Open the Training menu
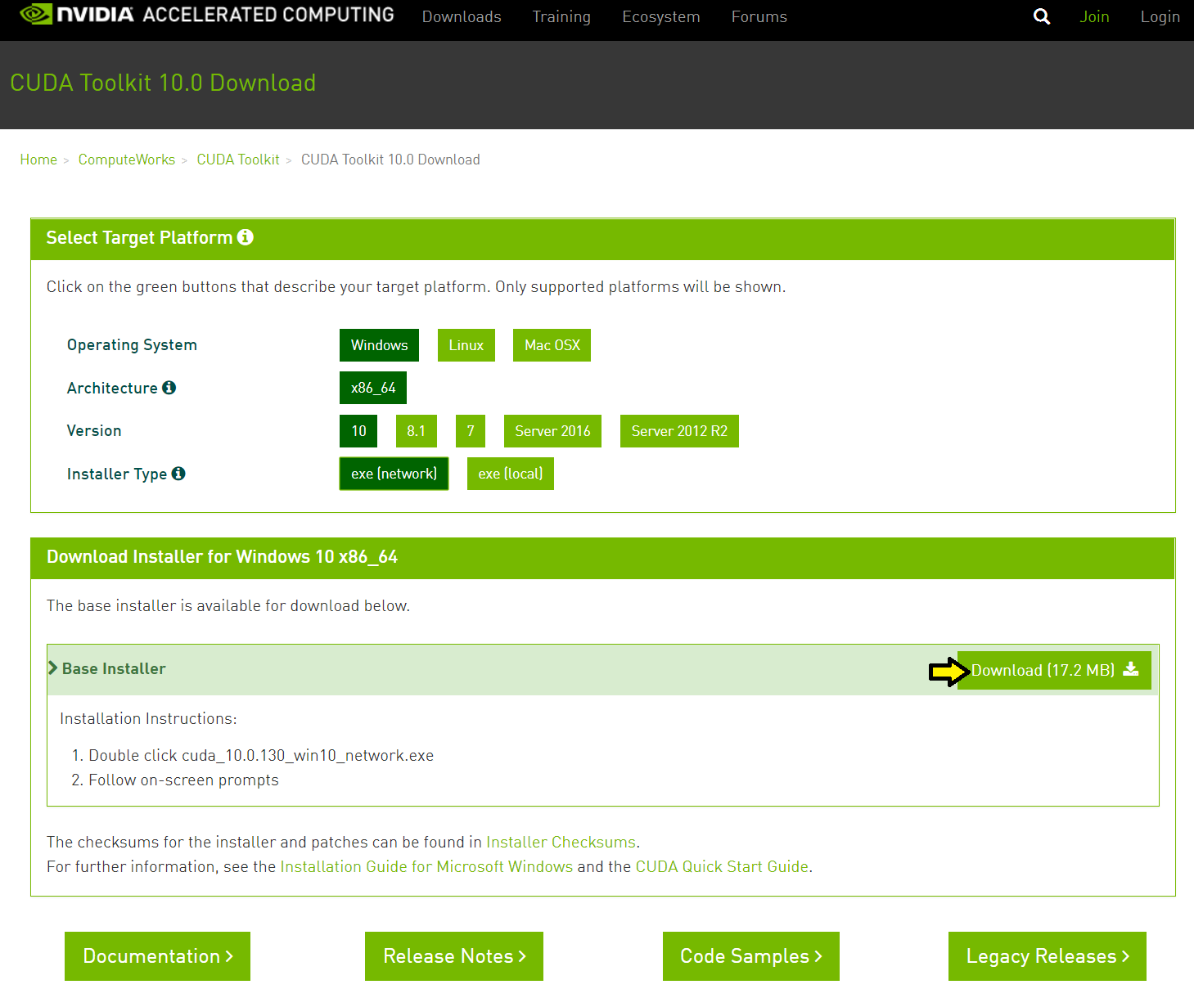 click(561, 16)
